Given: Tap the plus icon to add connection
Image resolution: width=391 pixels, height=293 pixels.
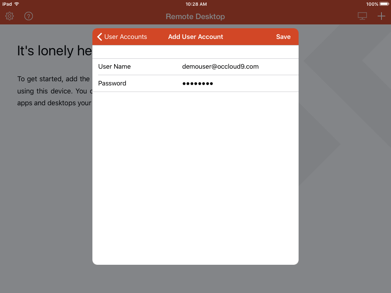Looking at the screenshot, I should [381, 16].
